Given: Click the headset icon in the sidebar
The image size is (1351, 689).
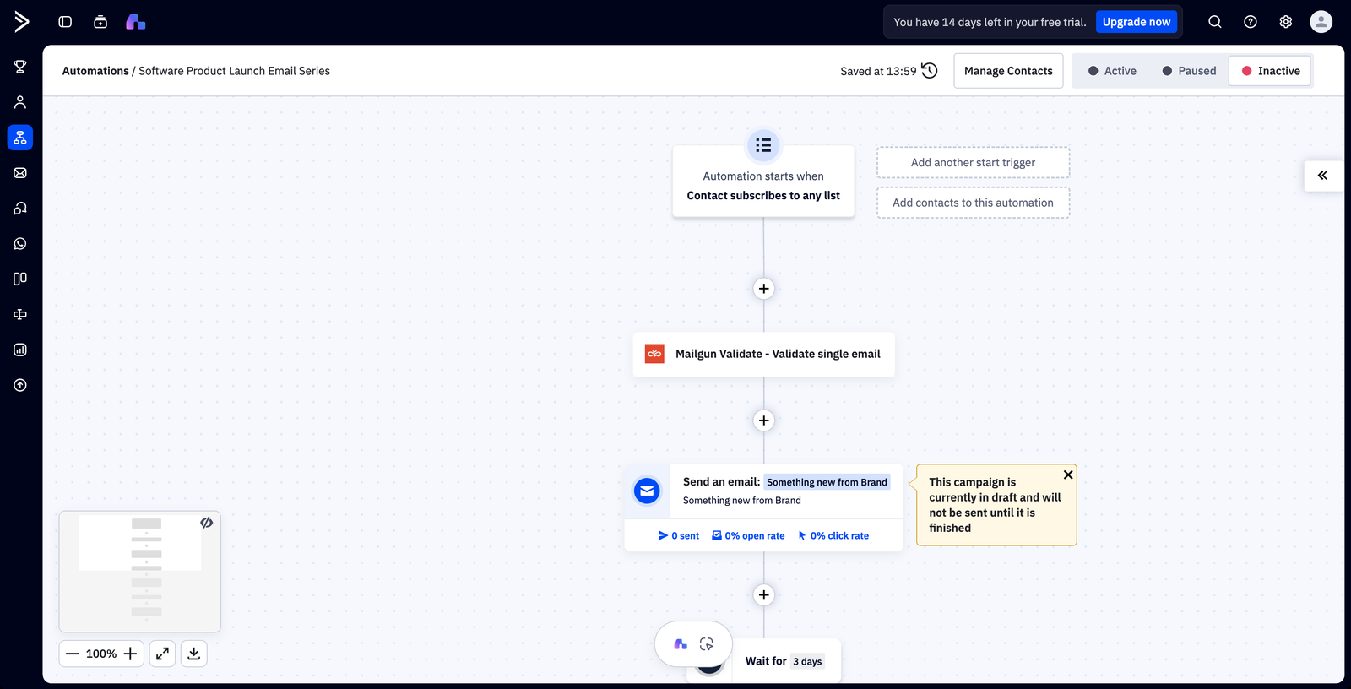Looking at the screenshot, I should (20, 209).
